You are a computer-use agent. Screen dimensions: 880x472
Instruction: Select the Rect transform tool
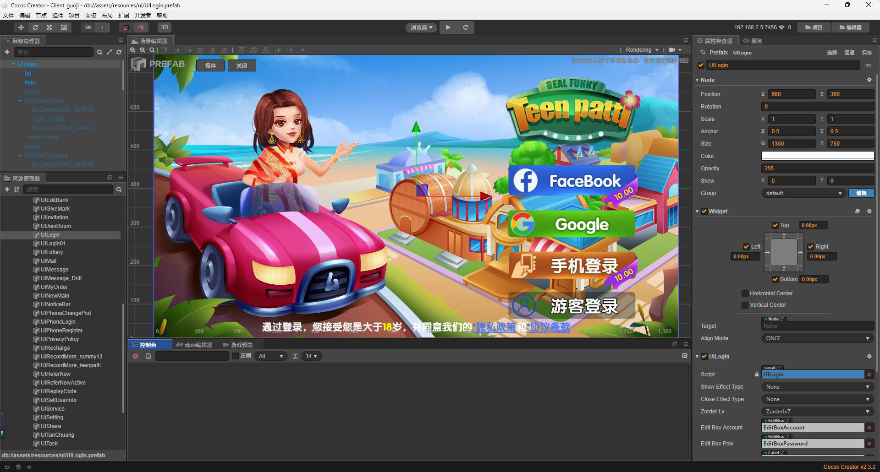pos(64,27)
